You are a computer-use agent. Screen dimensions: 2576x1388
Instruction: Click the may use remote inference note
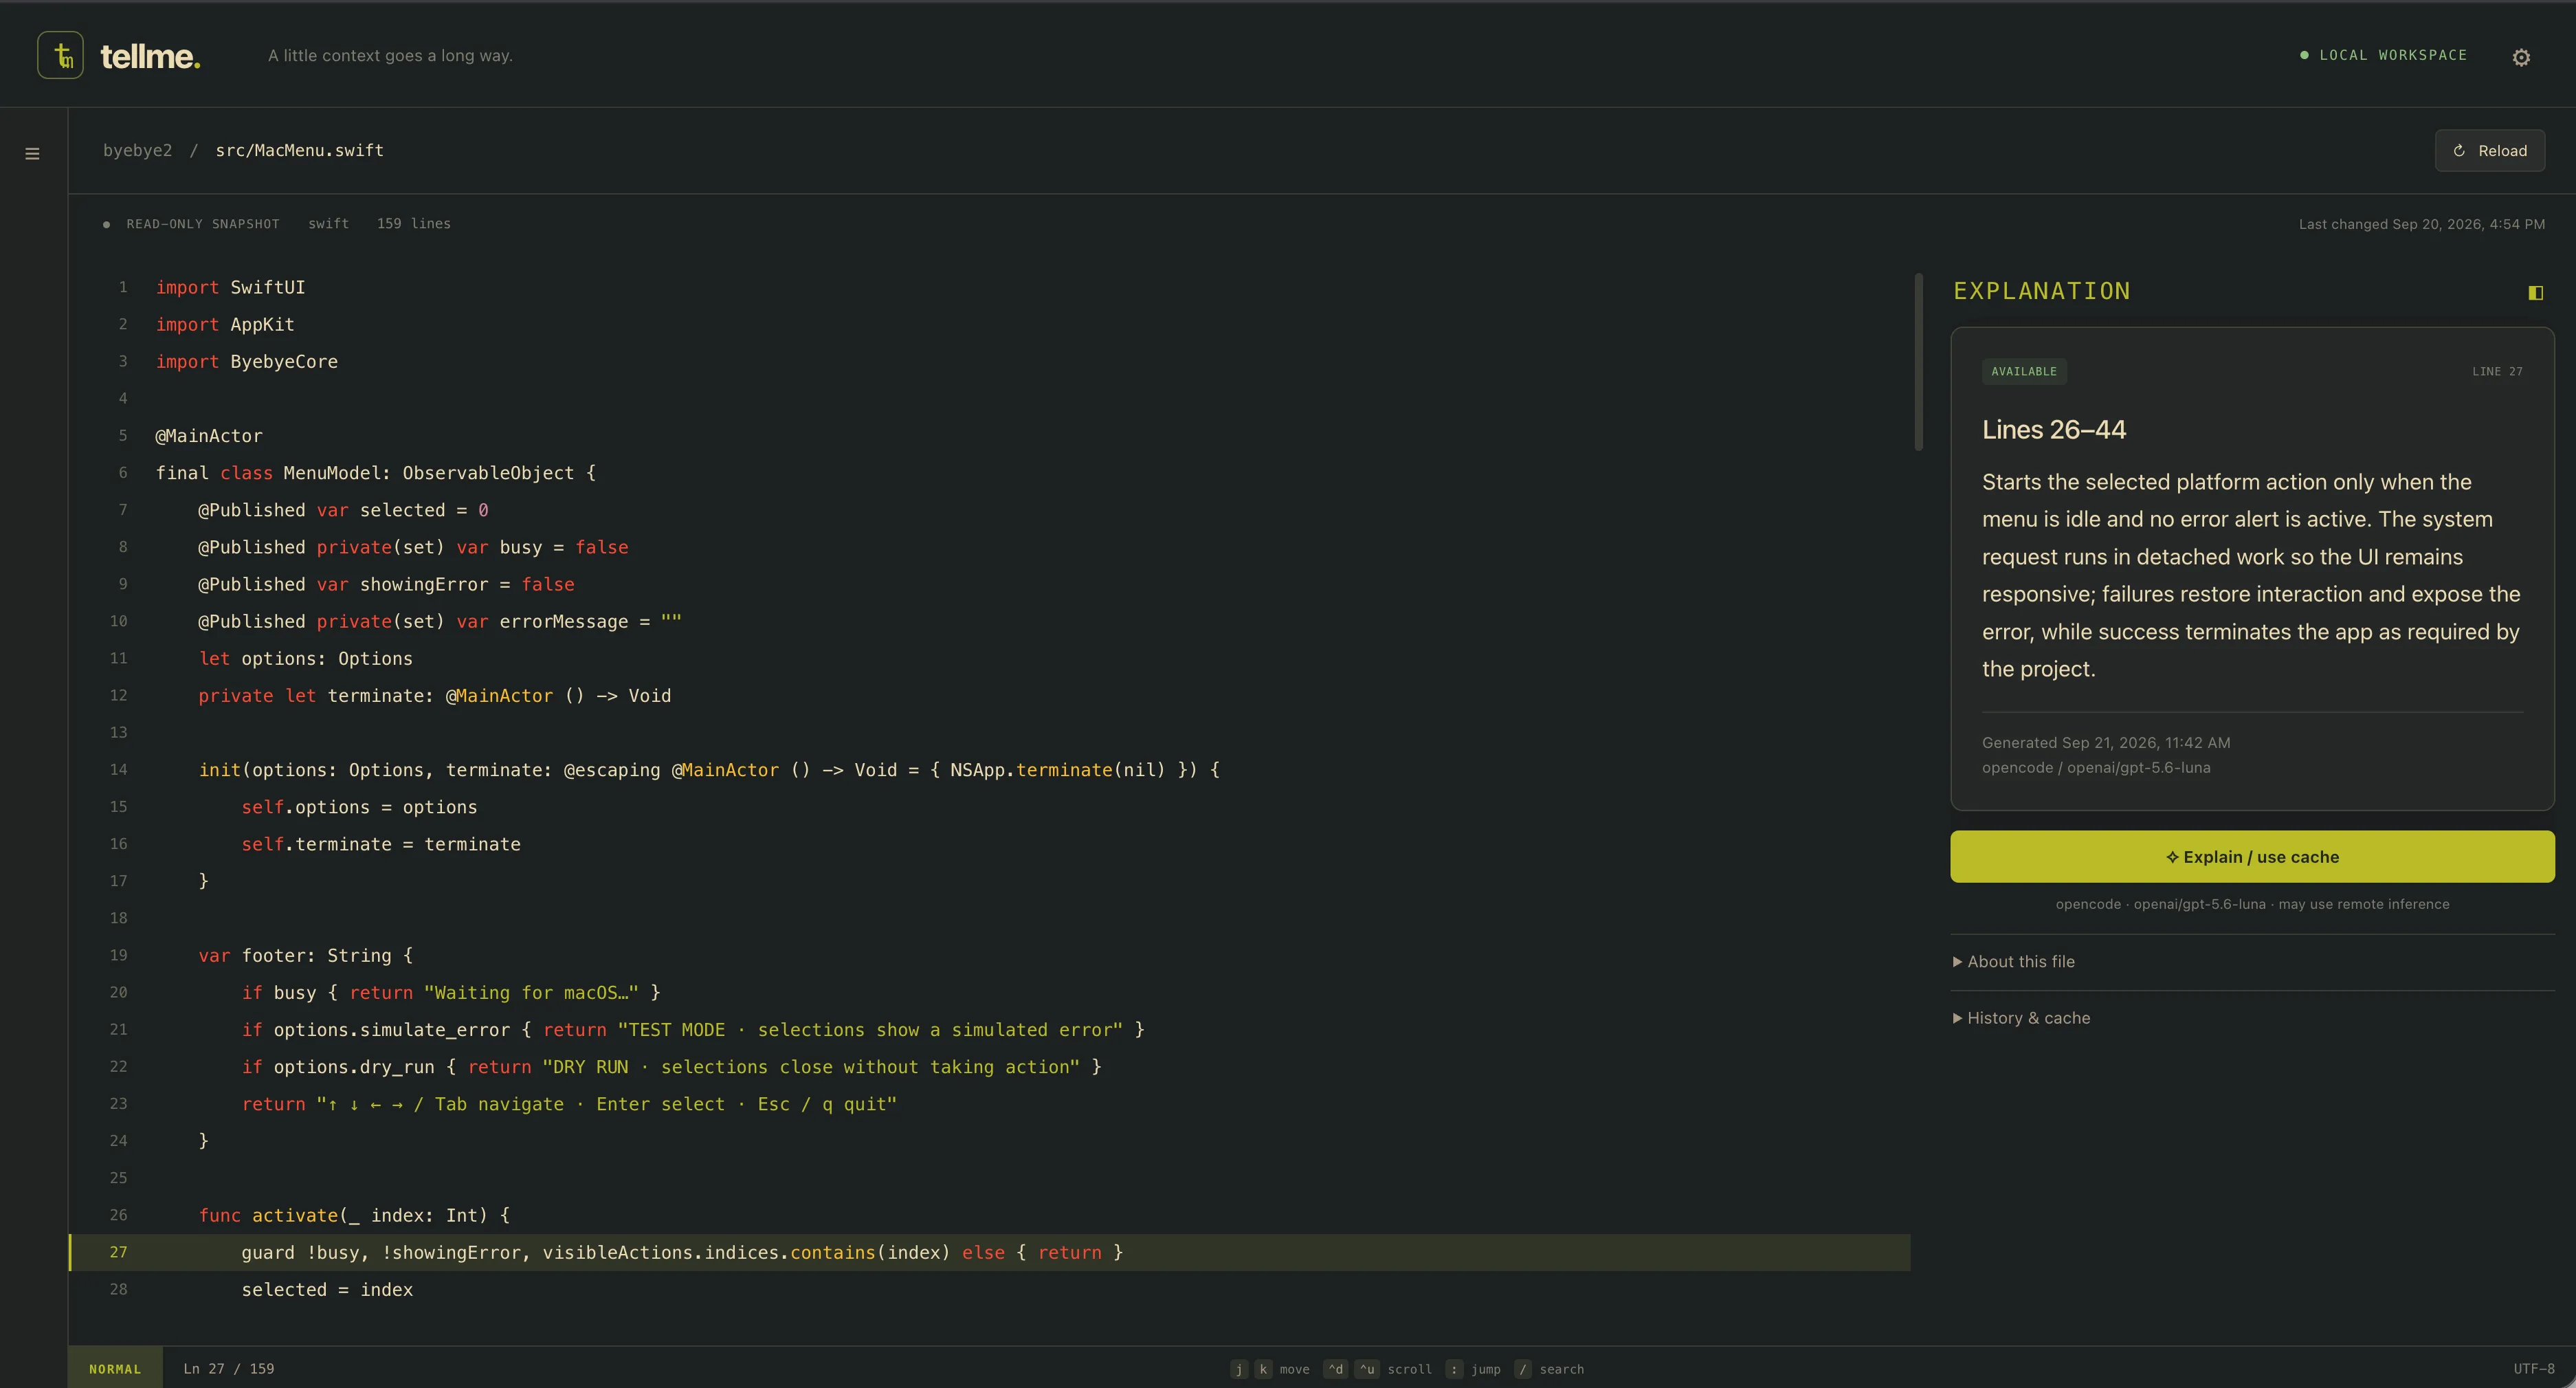pos(2364,904)
